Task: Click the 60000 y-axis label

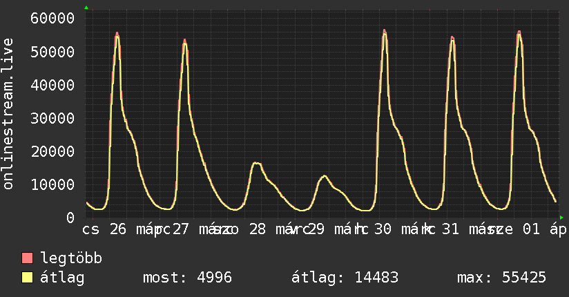Action: tap(52, 18)
